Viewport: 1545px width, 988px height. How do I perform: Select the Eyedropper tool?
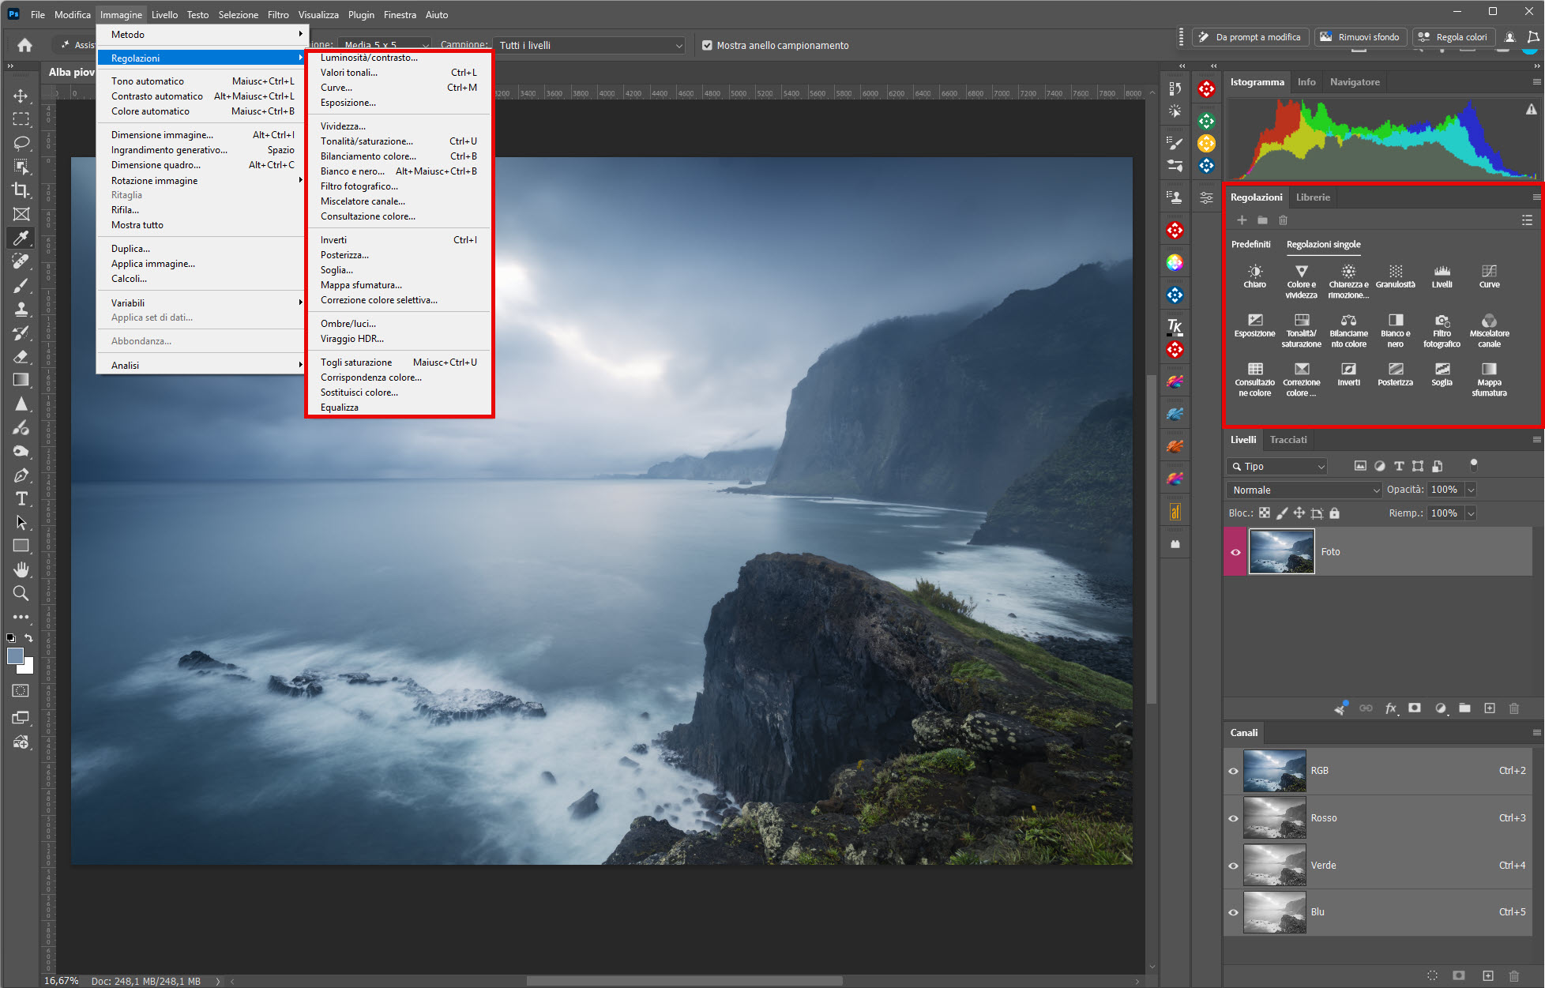[21, 238]
